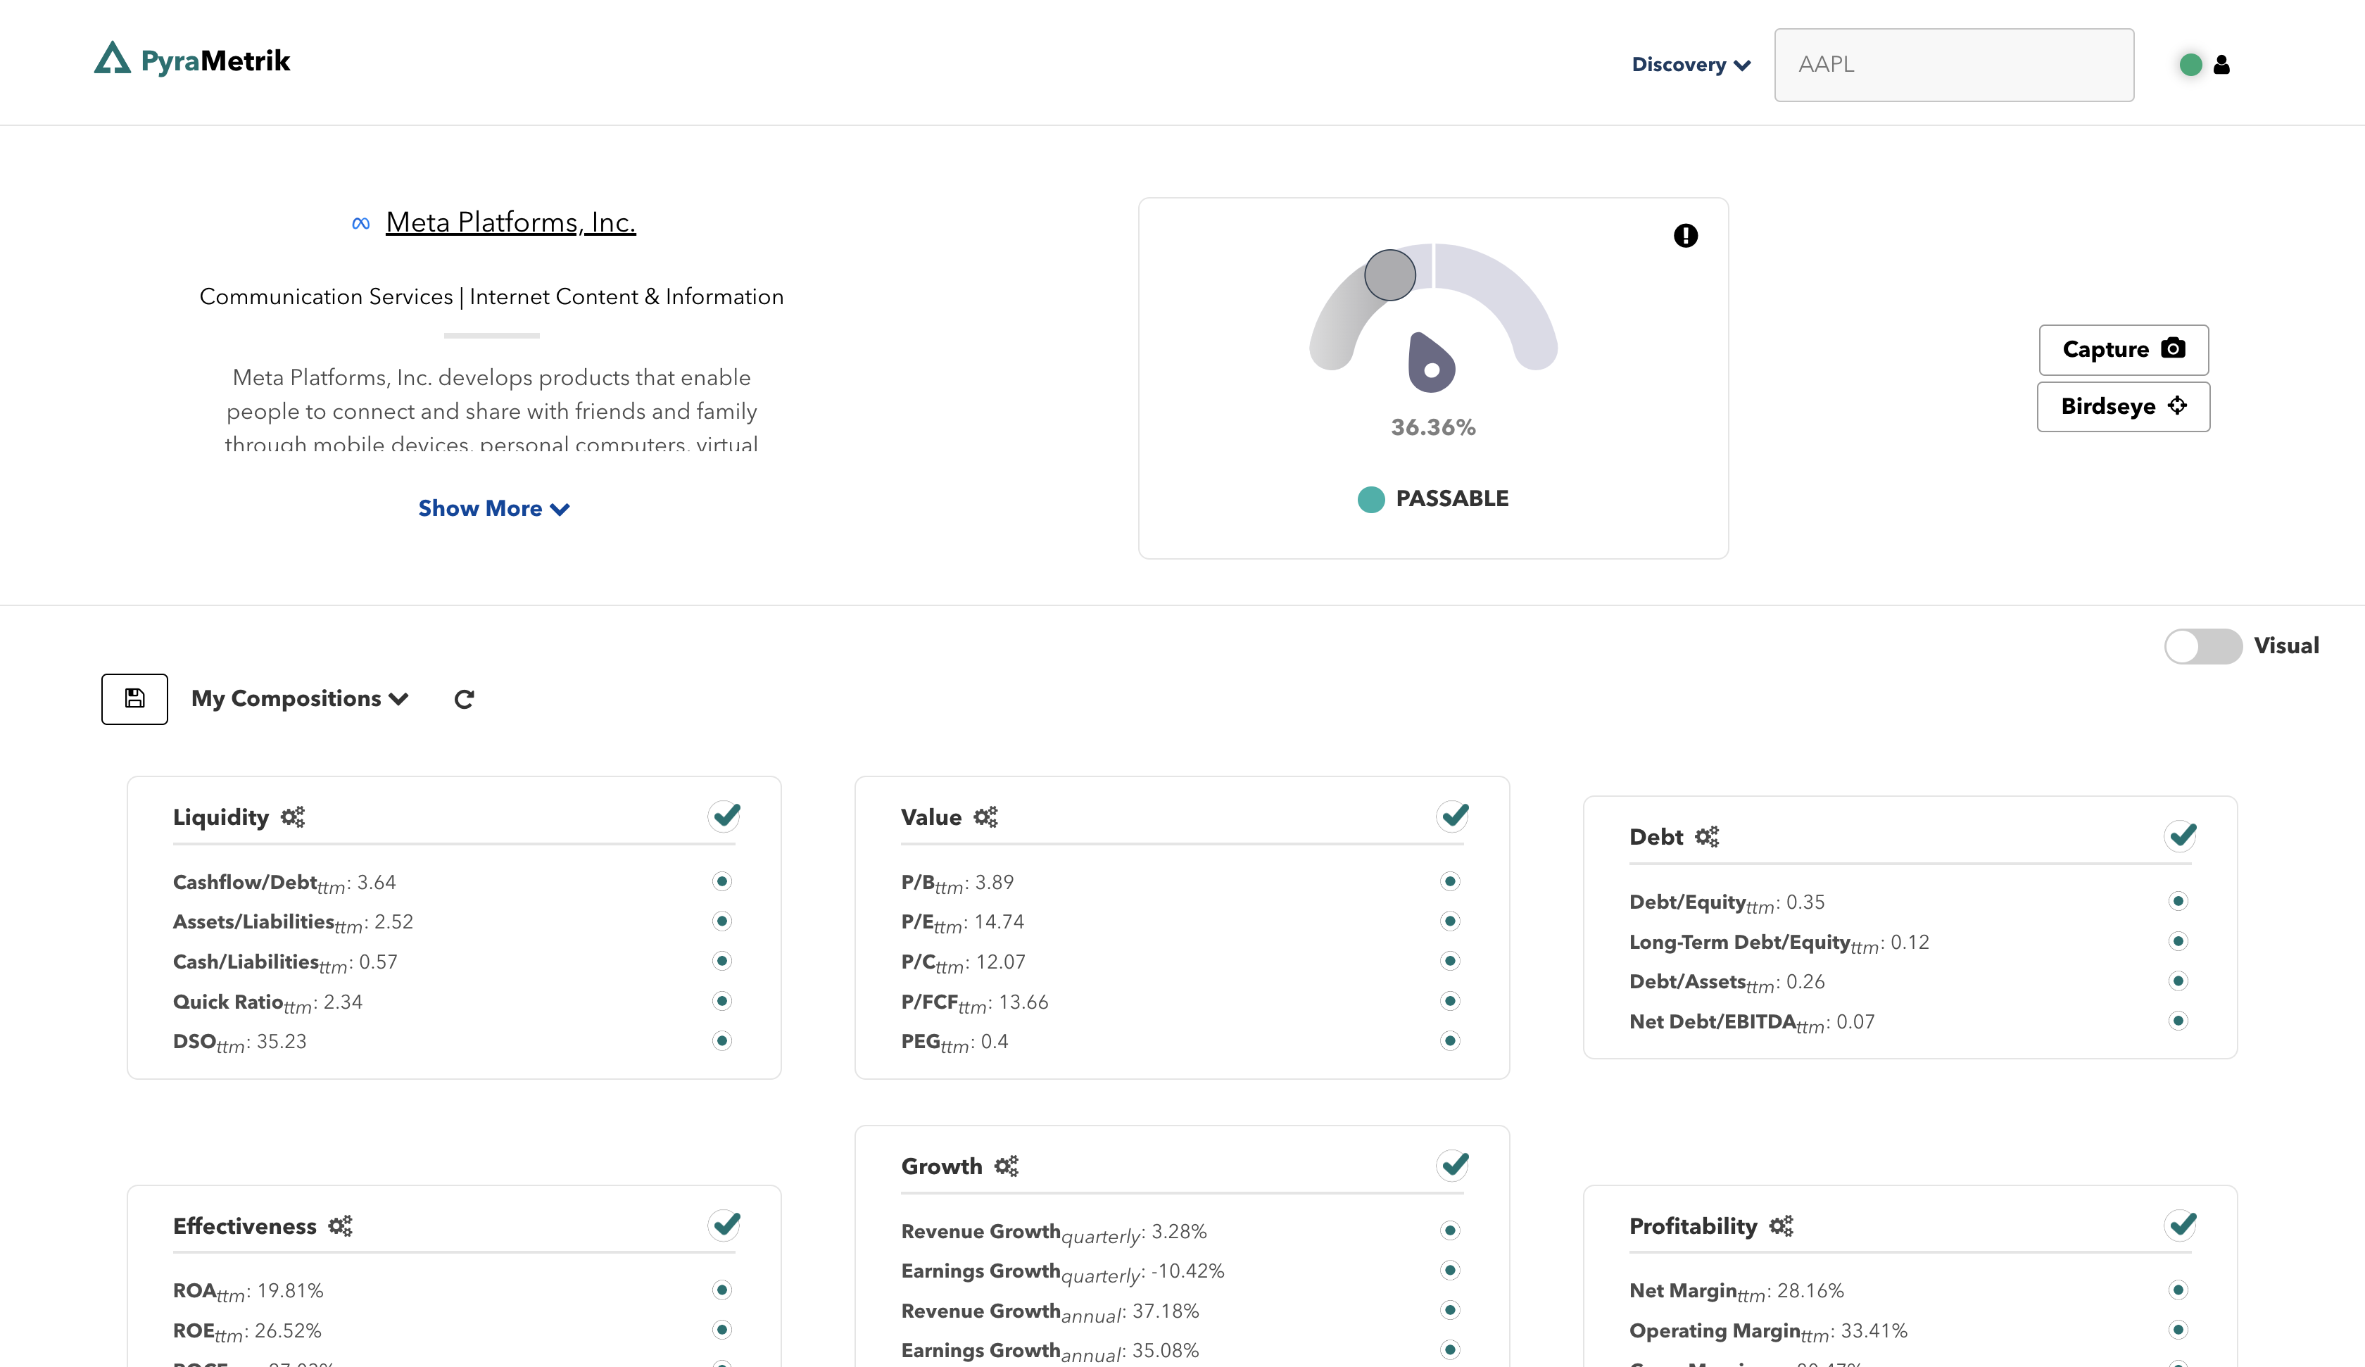This screenshot has width=2365, height=1367.
Task: Select the Long-Term Debt/Equity radio button
Action: (x=2178, y=940)
